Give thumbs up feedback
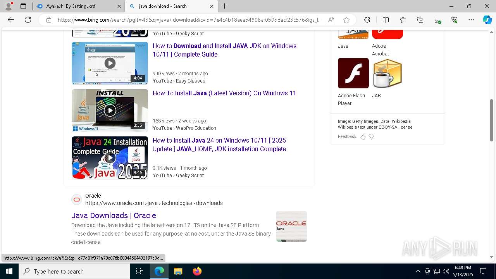 [x=363, y=136]
